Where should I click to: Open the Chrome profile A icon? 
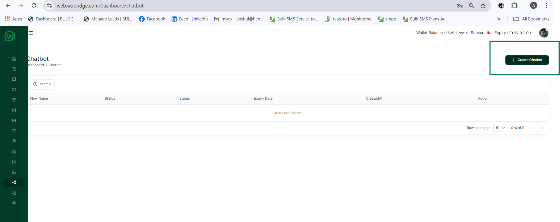533,5
